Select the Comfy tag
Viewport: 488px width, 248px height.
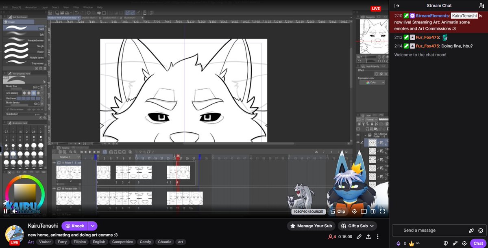click(x=145, y=242)
